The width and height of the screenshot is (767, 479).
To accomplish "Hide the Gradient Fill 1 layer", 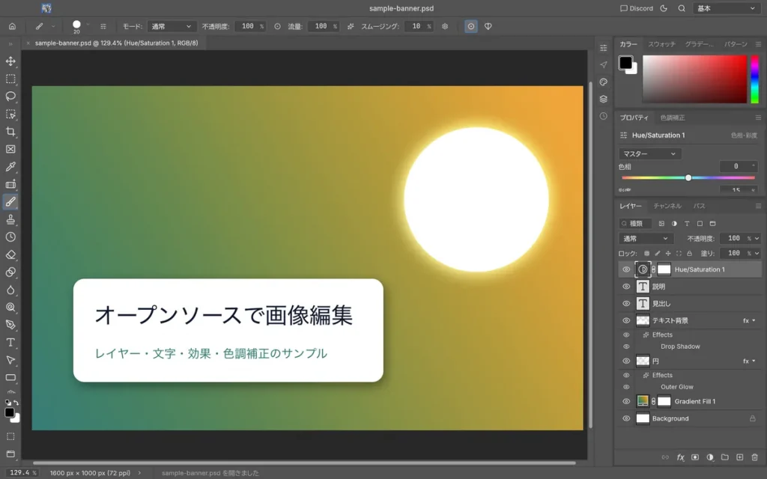I will point(626,401).
